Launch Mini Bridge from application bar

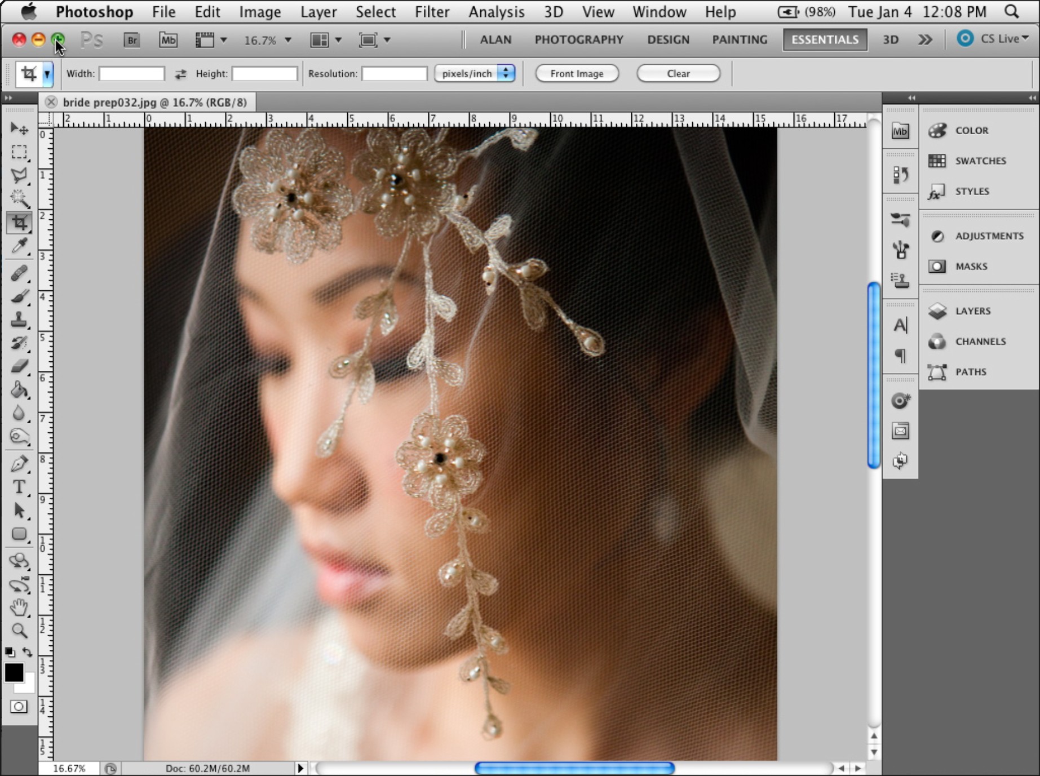(168, 40)
